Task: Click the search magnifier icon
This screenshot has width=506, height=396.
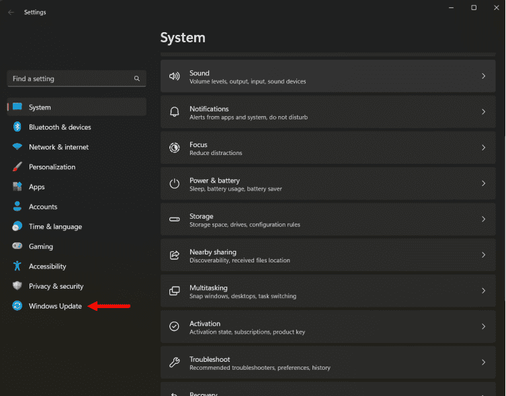Action: [137, 79]
